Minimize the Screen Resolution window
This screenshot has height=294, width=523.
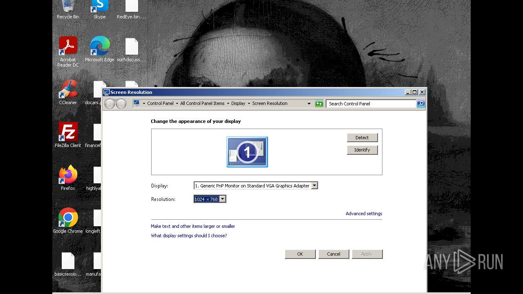408,92
